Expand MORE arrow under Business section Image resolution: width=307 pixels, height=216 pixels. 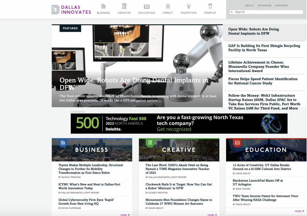125,215
